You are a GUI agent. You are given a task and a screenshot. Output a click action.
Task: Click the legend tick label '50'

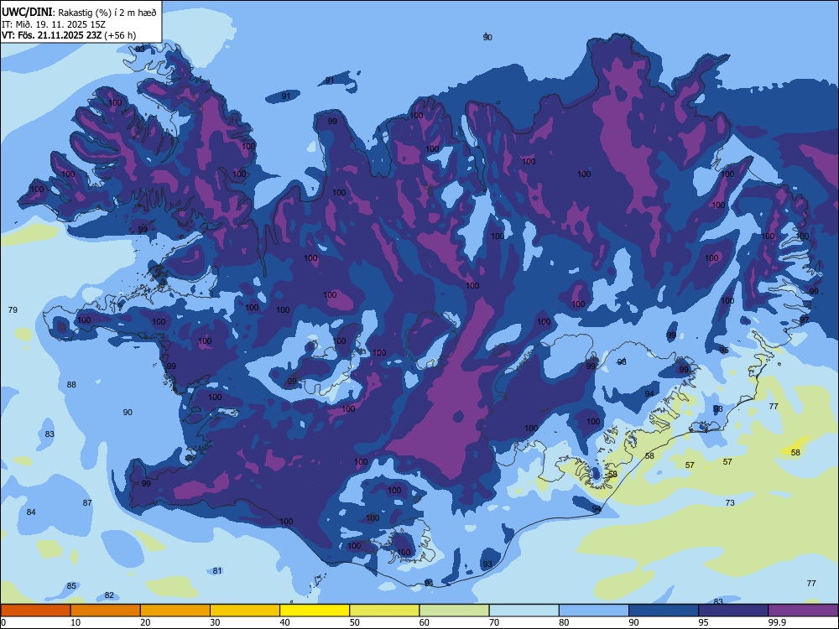[354, 622]
